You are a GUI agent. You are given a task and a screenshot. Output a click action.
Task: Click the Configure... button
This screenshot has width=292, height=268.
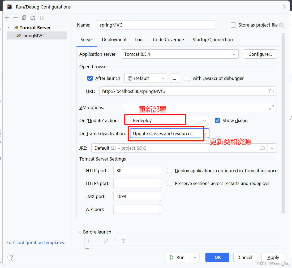pos(260,54)
